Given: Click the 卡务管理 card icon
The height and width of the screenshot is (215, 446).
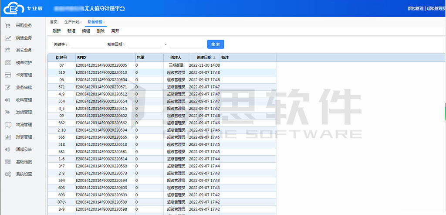Looking at the screenshot, I should pos(7,75).
